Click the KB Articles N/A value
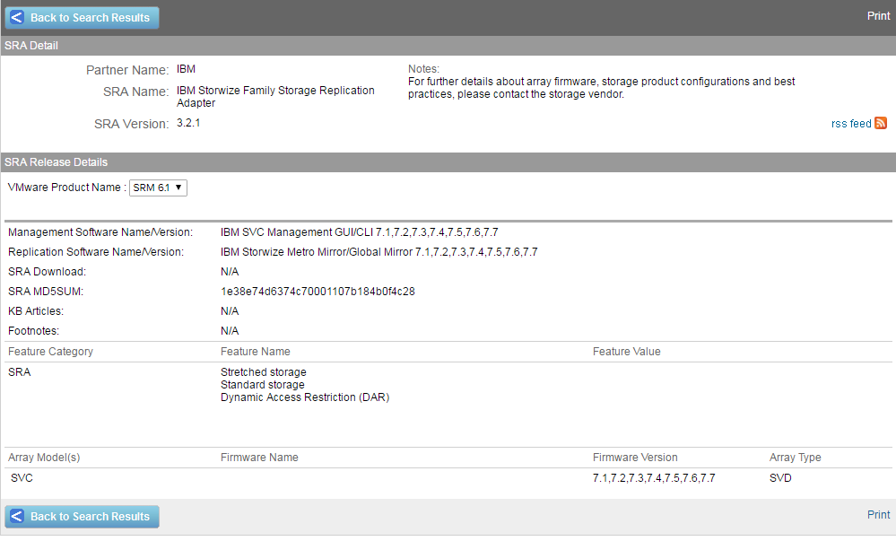 tap(230, 311)
